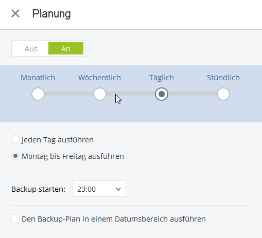262x238 pixels.
Task: Select the Monatlich slider point
Action: point(38,94)
